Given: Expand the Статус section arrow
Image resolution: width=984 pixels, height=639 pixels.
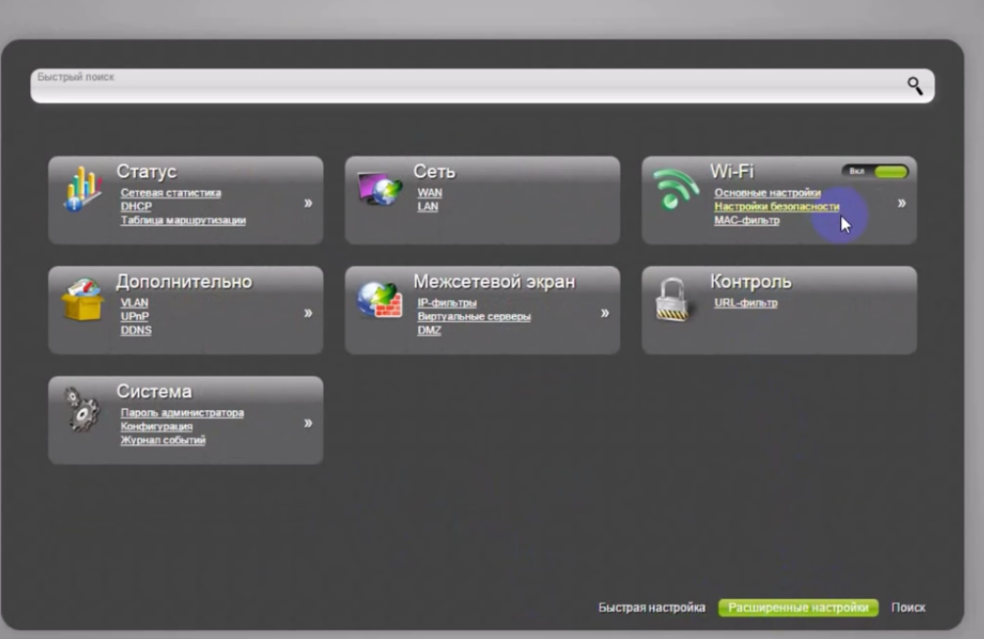Looking at the screenshot, I should (x=307, y=204).
